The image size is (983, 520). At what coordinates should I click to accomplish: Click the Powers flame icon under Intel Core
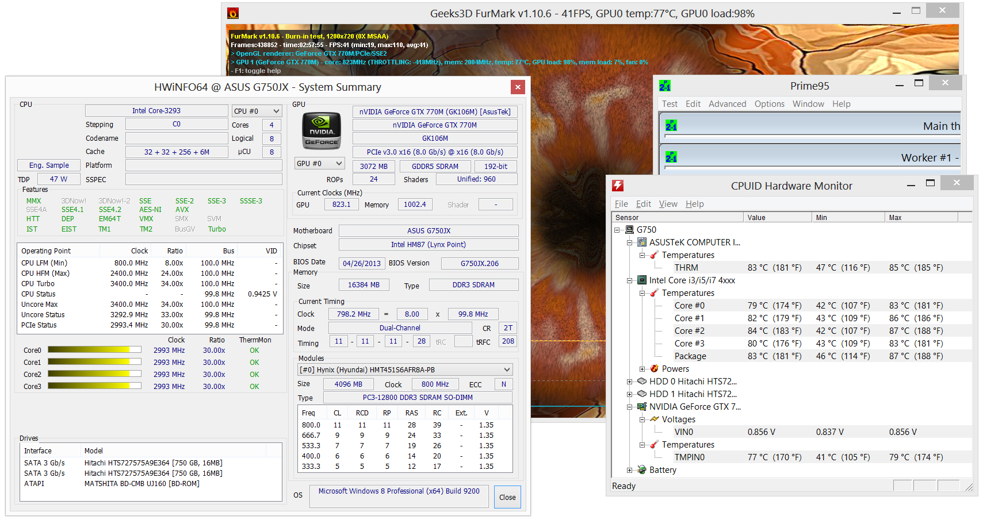655,368
